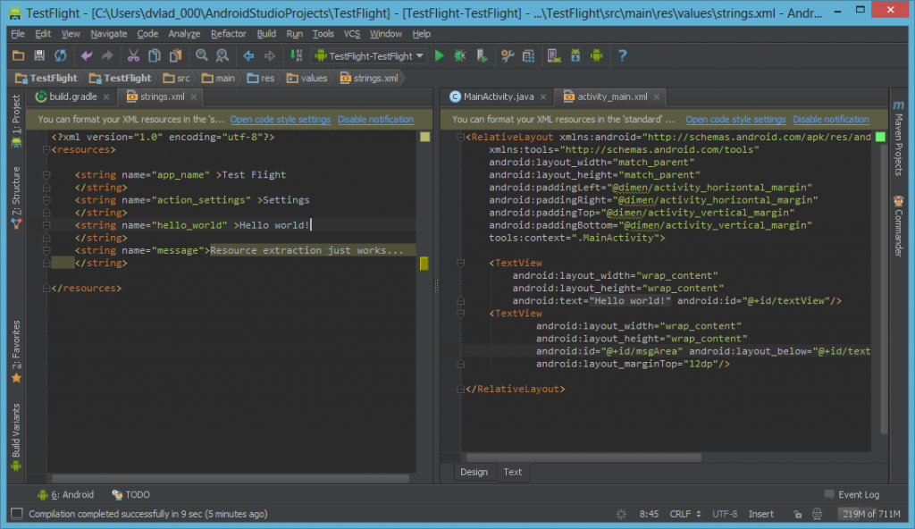Open Project Structure icon

pyautogui.click(x=529, y=56)
